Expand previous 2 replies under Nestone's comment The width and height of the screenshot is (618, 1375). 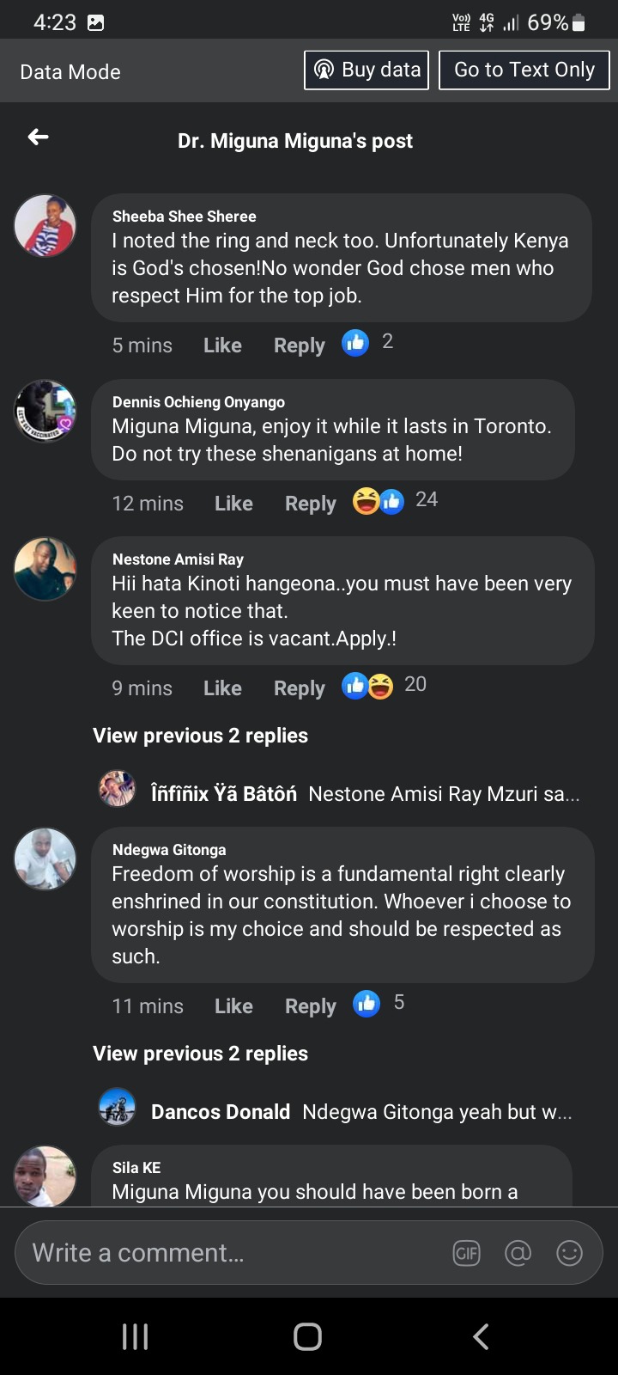(200, 736)
